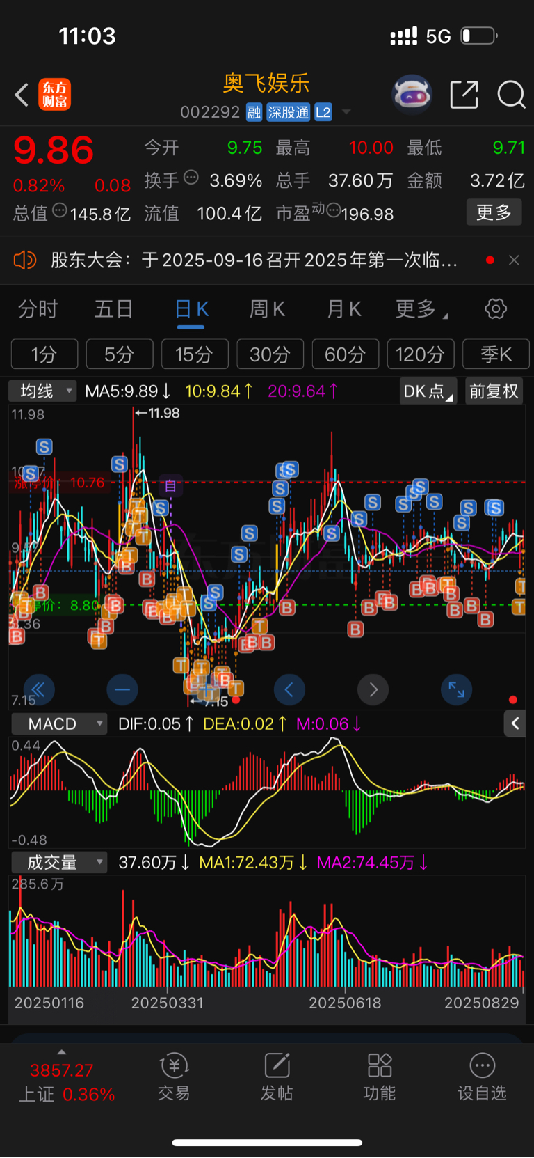Tap the 20250331 date marker
This screenshot has width=534, height=1158.
point(168,1003)
